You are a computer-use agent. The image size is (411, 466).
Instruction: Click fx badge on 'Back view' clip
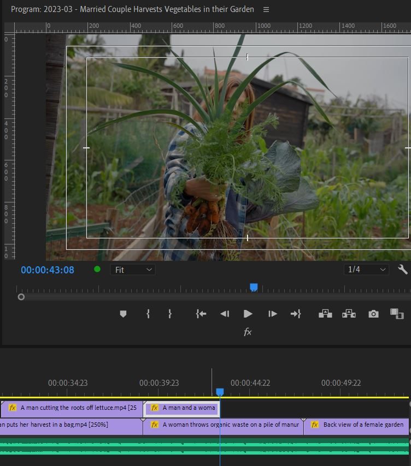pyautogui.click(x=315, y=425)
